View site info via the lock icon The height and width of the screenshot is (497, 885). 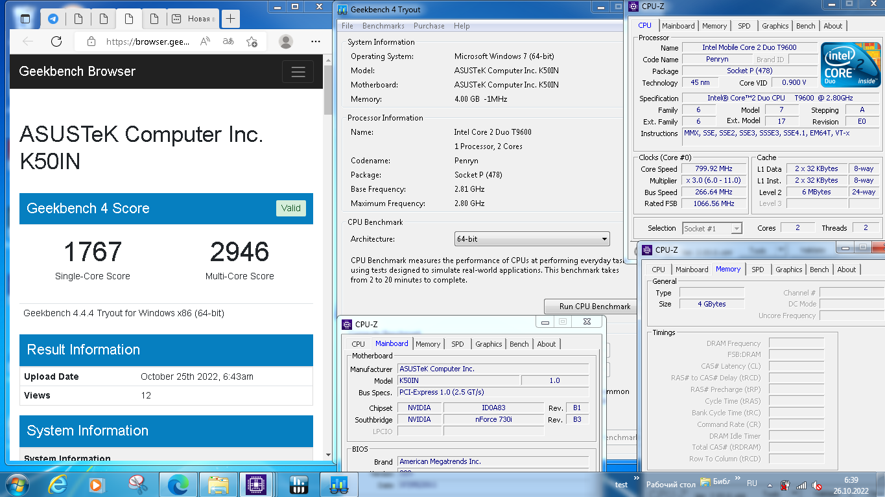(91, 41)
